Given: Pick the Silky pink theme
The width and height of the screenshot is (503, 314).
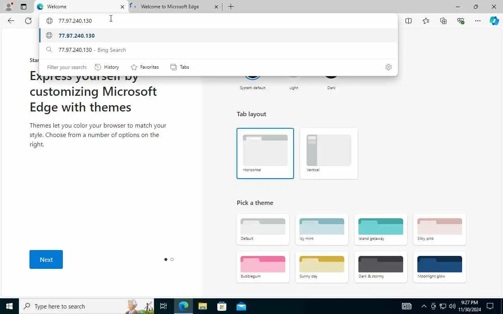Looking at the screenshot, I should [x=440, y=229].
